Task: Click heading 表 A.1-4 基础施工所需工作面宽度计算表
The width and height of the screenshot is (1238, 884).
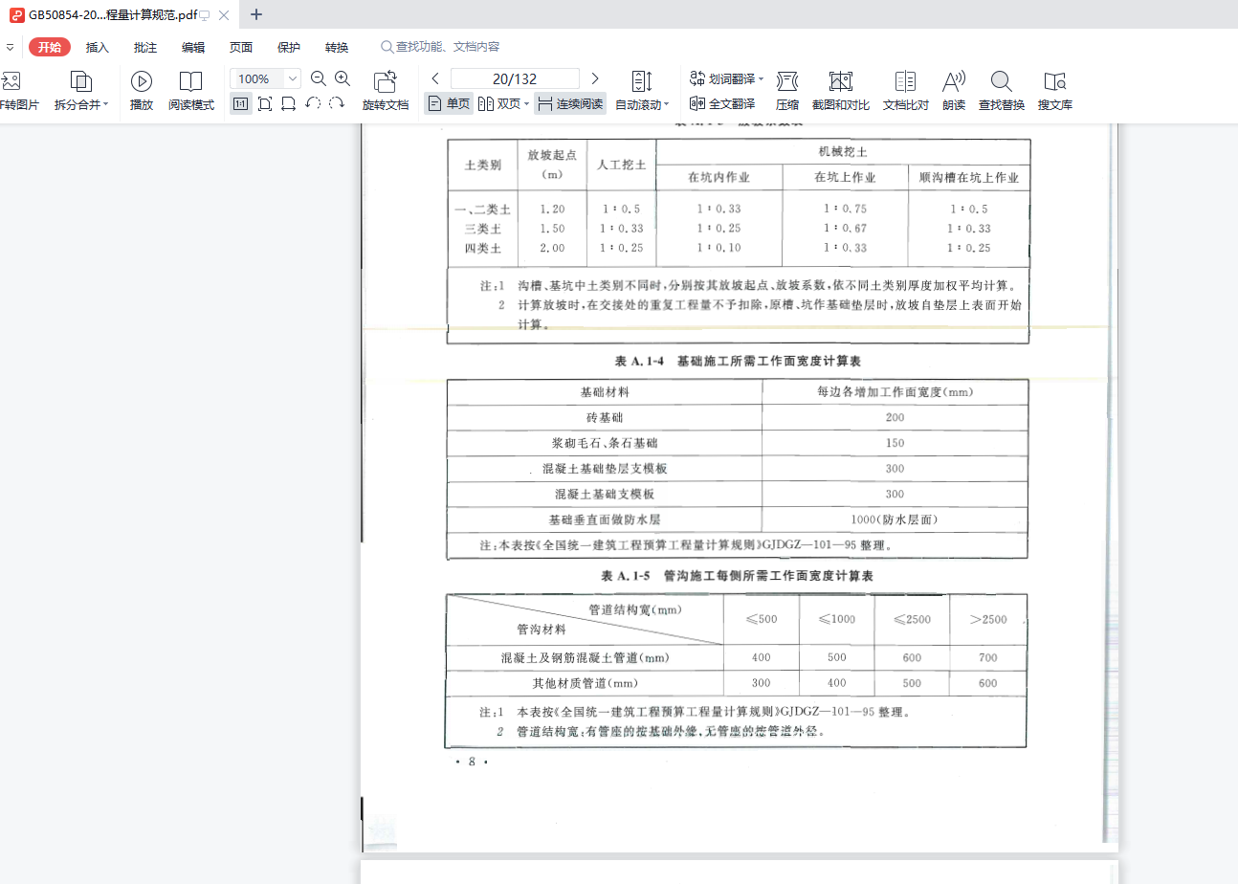Action: [x=738, y=362]
